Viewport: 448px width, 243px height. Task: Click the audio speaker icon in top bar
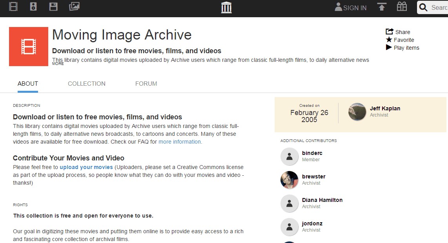tap(33, 7)
